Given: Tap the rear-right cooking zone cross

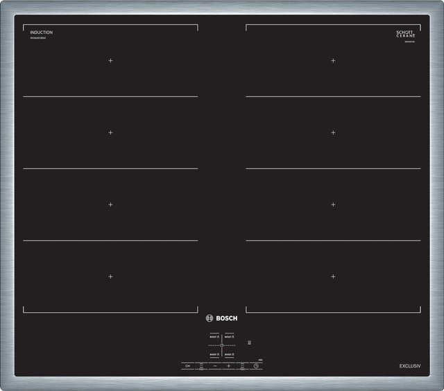Looking at the screenshot, I should click(x=333, y=60).
